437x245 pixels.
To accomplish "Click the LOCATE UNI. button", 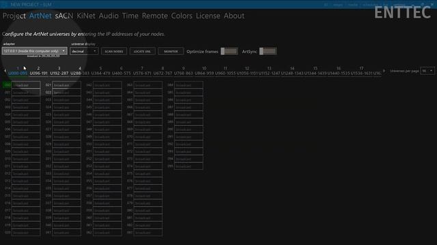I will click(143, 52).
